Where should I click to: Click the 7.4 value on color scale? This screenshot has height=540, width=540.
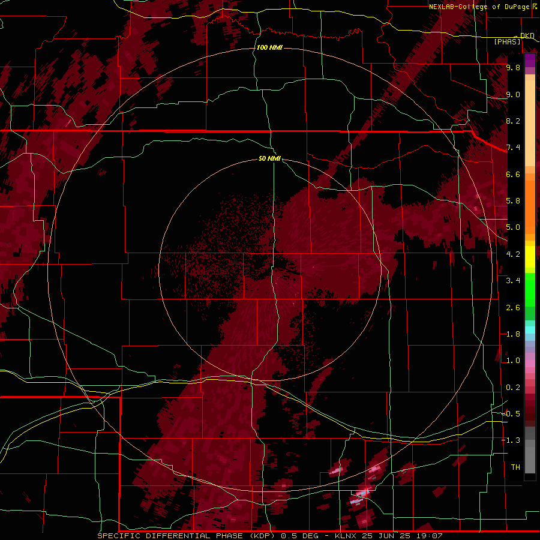pos(513,148)
